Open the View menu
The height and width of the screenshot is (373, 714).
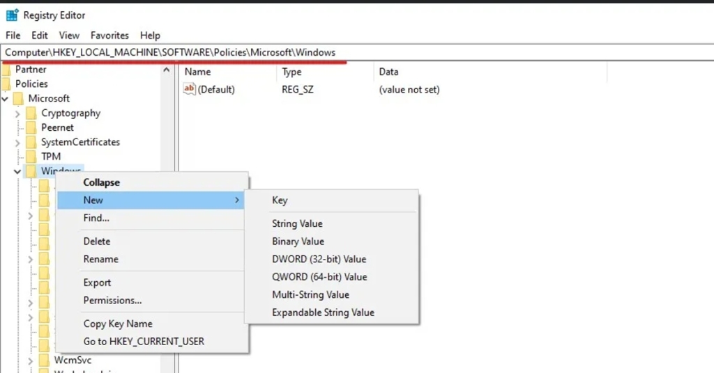69,35
